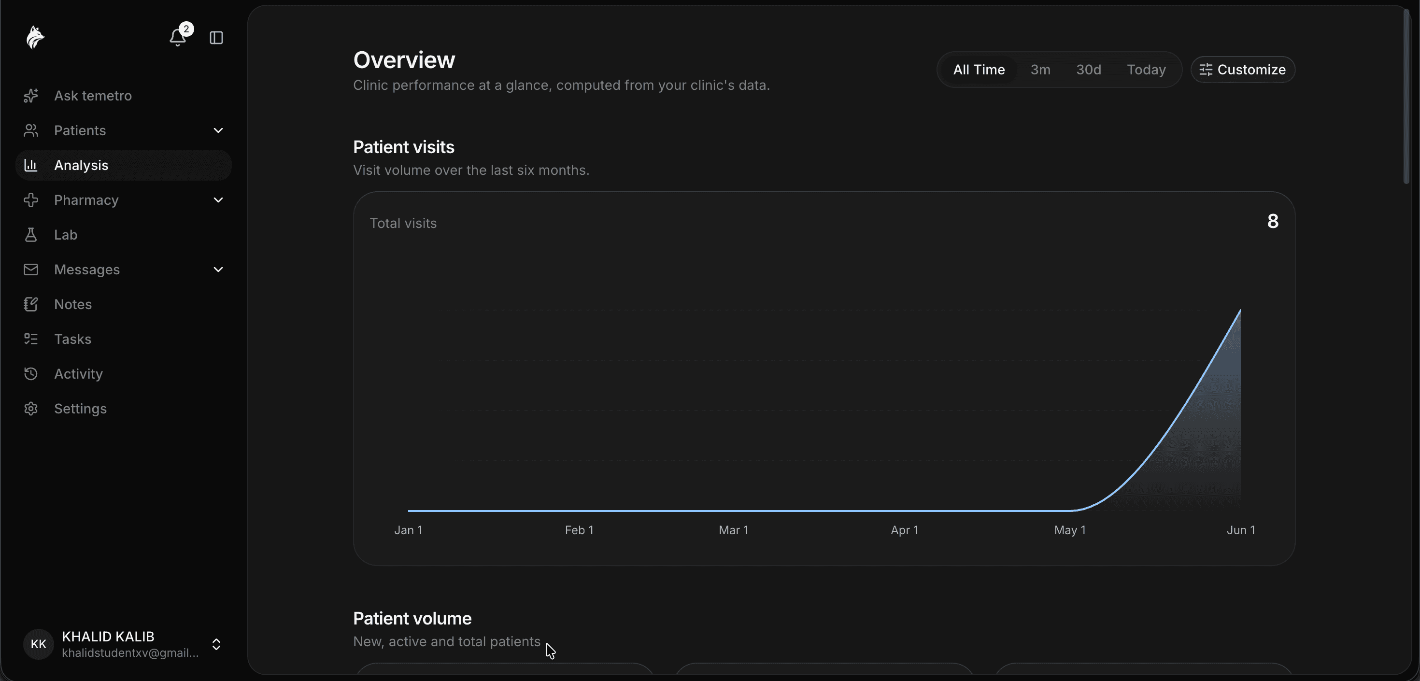Click the Total visits label
This screenshot has height=681, width=1420.
403,223
